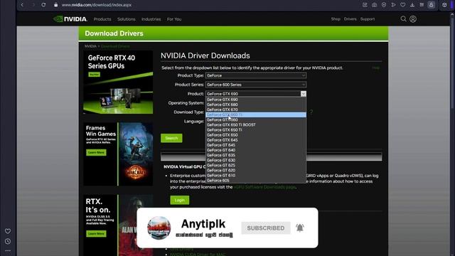Viewport: 455px width, 256px height.
Task: Click Buy Now on RTX 40 Series banner
Action: coord(94,75)
